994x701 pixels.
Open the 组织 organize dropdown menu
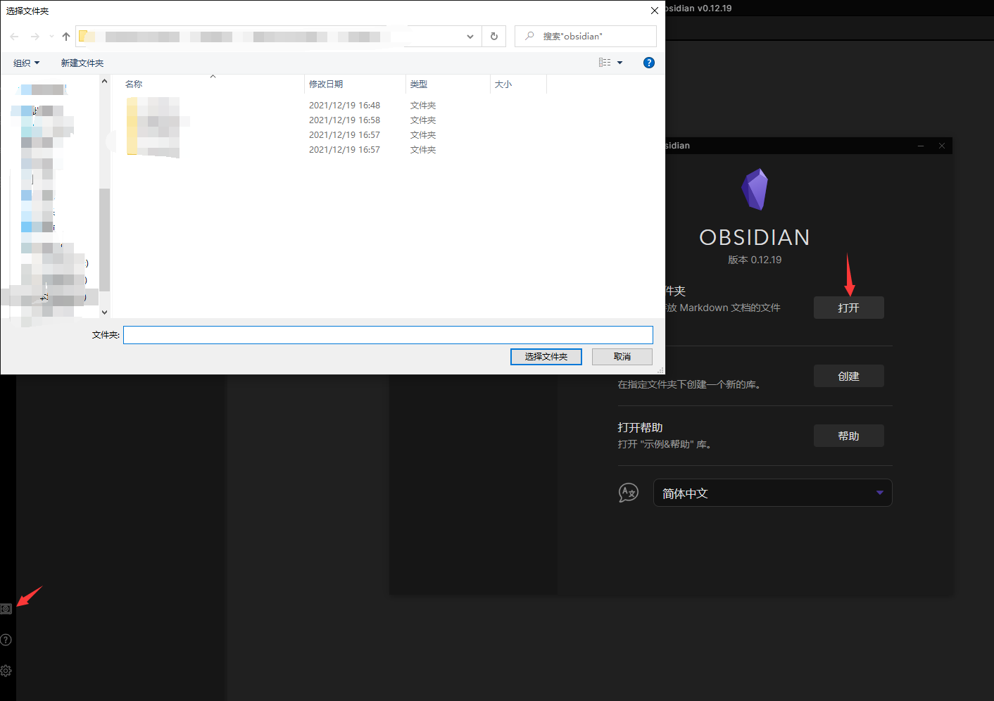coord(26,63)
